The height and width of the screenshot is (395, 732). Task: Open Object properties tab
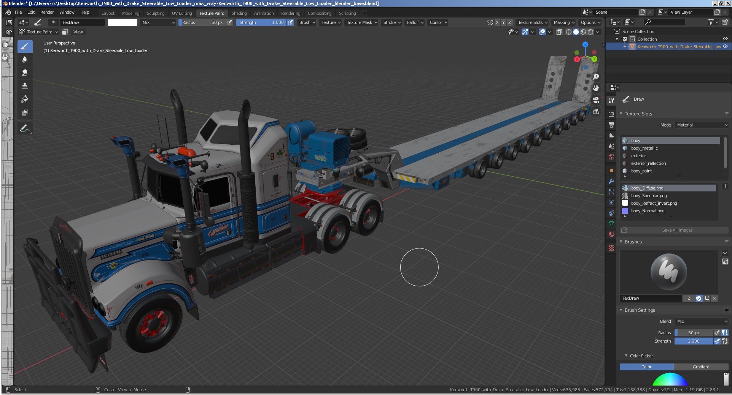pyautogui.click(x=611, y=170)
